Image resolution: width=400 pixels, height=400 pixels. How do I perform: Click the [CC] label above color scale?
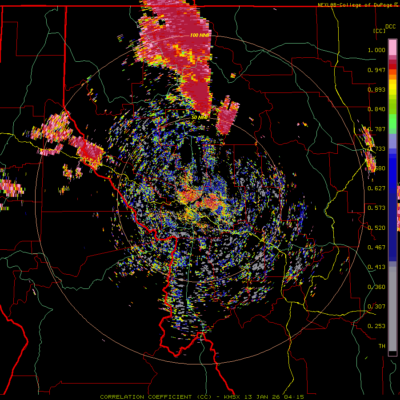point(380,31)
